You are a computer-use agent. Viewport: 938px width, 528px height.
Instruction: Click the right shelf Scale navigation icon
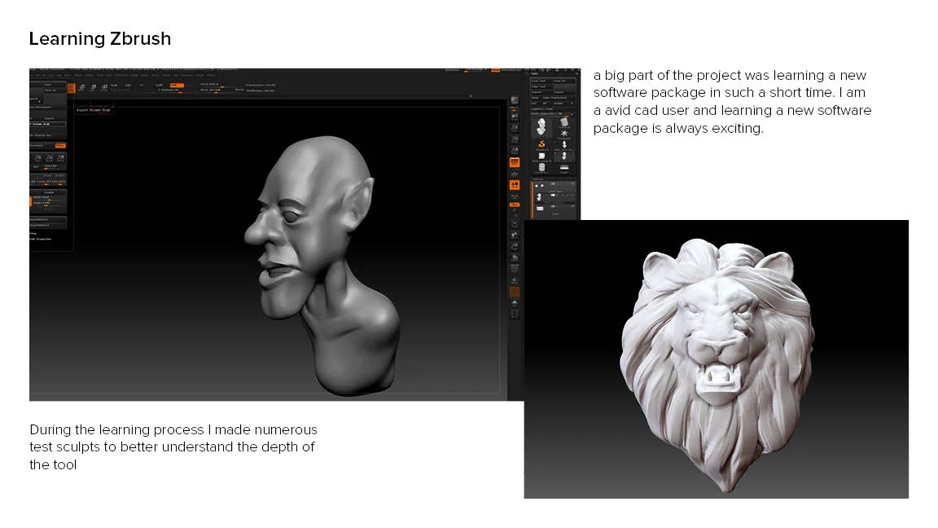[x=515, y=246]
